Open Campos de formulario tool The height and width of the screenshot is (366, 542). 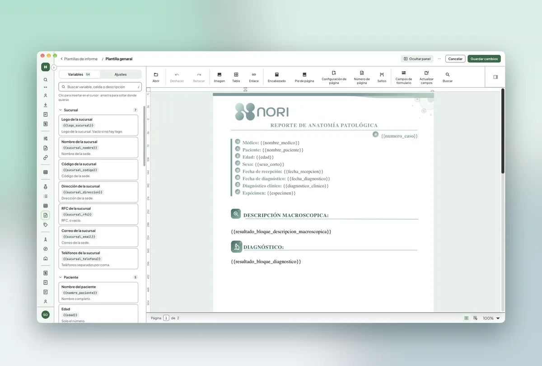click(403, 77)
